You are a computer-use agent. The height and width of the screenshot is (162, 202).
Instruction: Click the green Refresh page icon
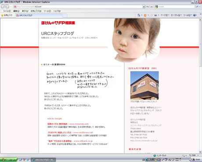coord(148,7)
